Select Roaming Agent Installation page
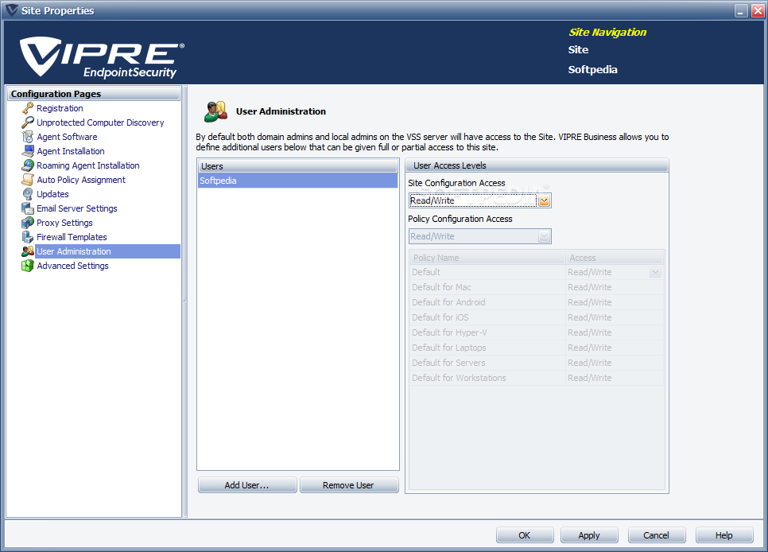The height and width of the screenshot is (552, 768). coord(88,165)
